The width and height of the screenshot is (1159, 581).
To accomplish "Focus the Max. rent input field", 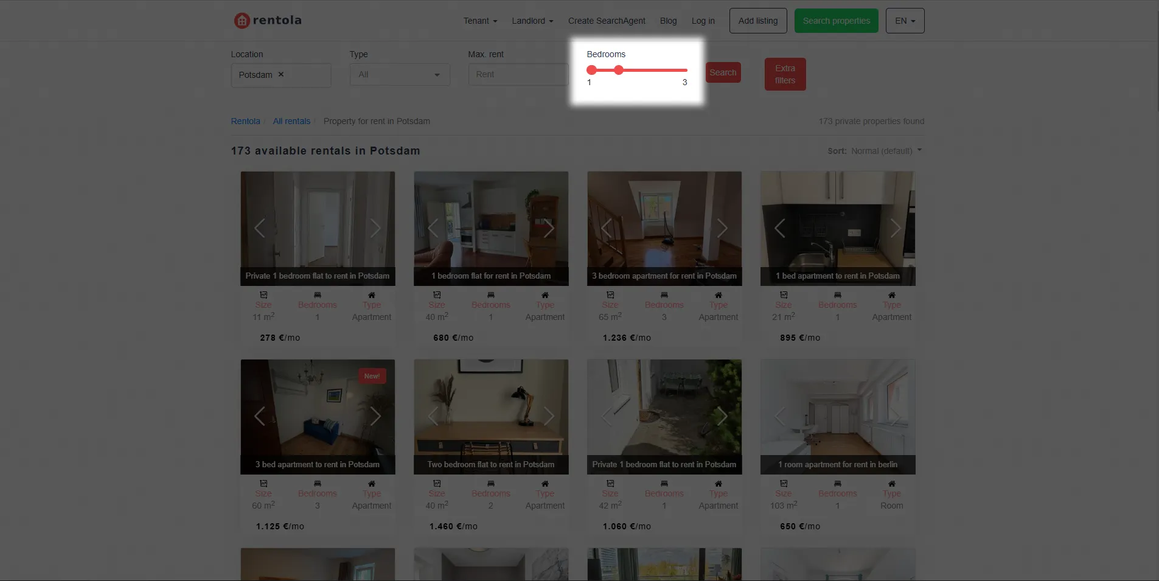I will click(518, 75).
